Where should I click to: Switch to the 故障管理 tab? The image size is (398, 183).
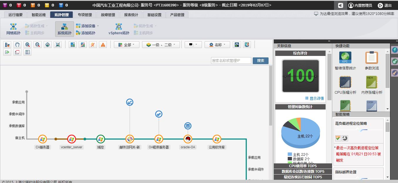click(108, 14)
